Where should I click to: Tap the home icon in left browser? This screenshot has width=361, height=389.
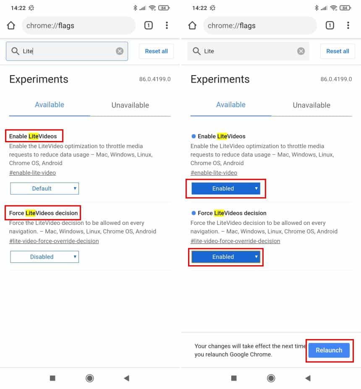tap(11, 25)
